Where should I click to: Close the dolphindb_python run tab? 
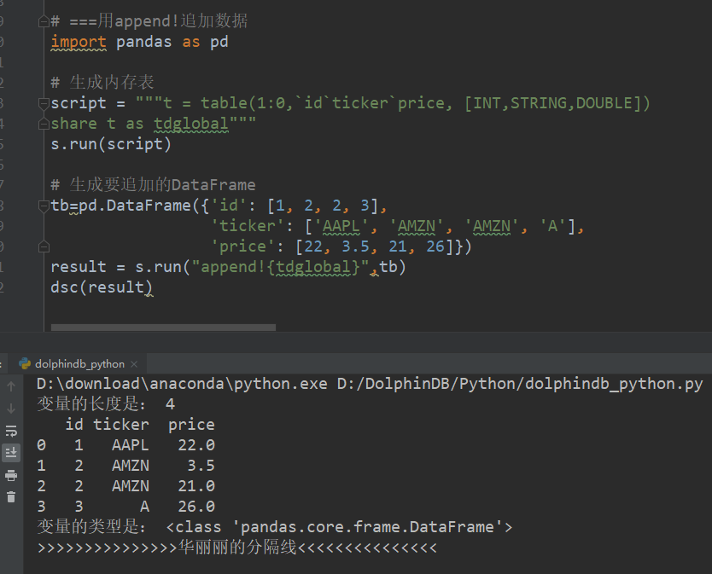(133, 363)
